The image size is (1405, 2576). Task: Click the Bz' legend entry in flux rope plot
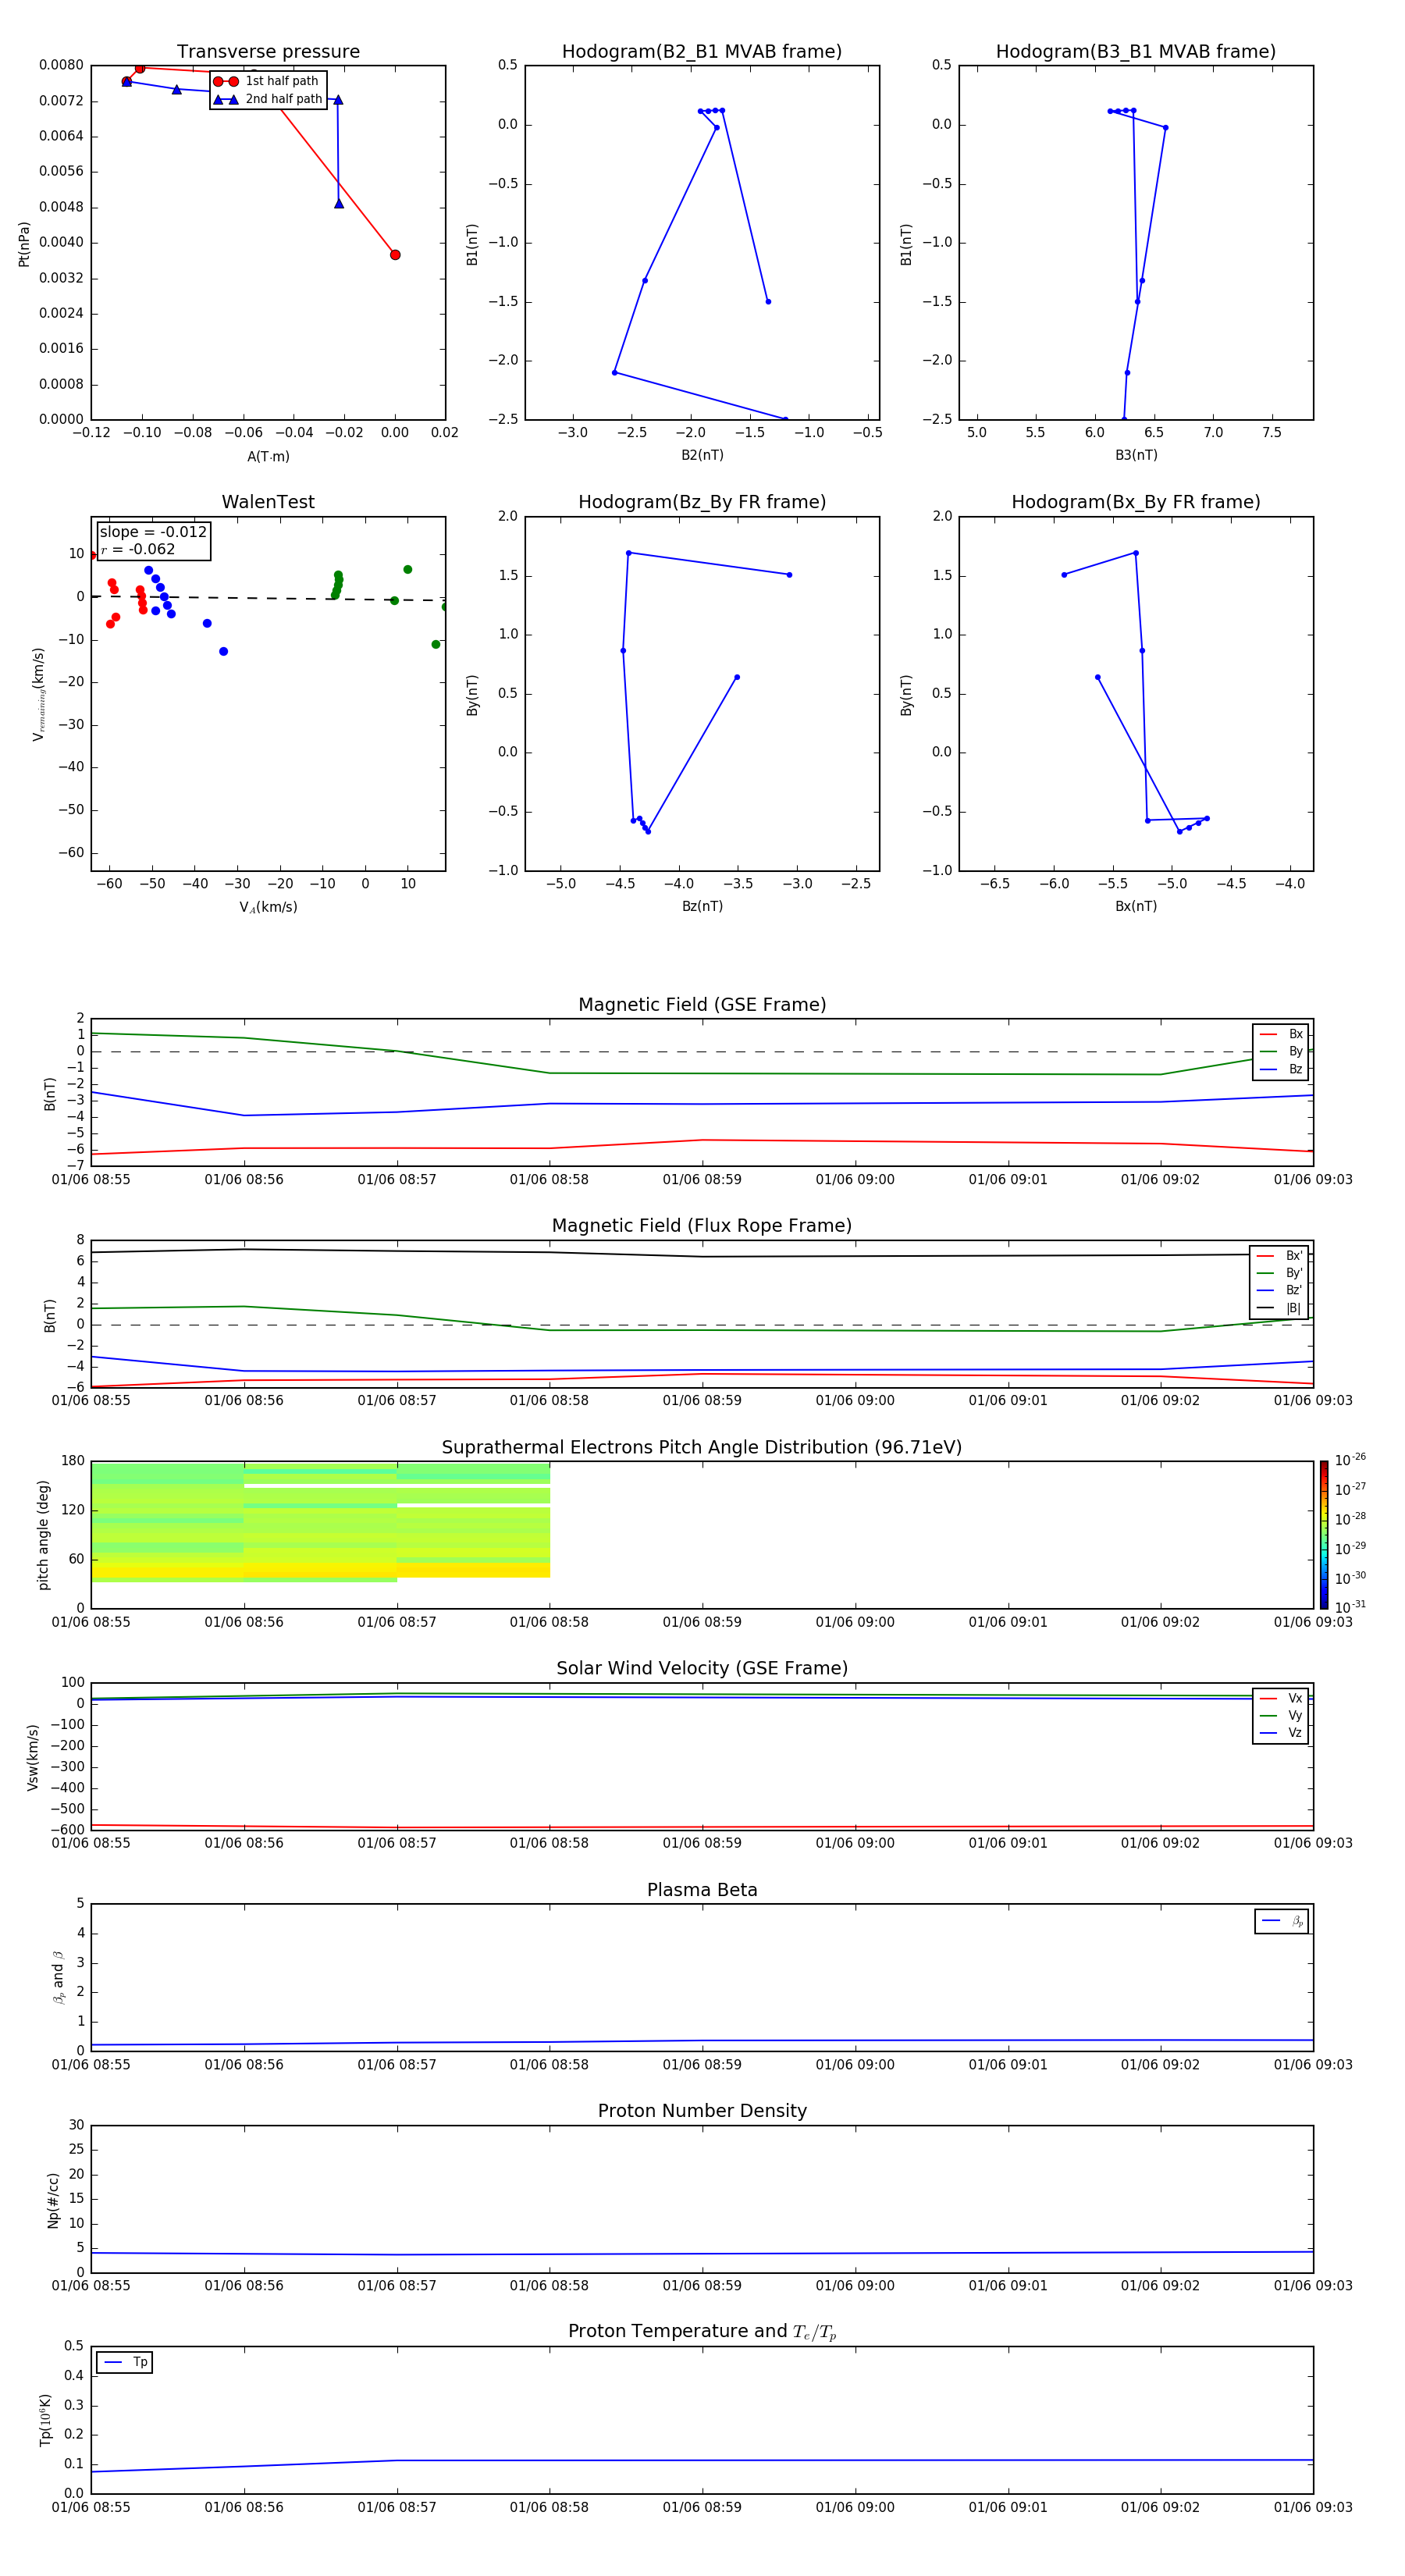[x=1279, y=1290]
